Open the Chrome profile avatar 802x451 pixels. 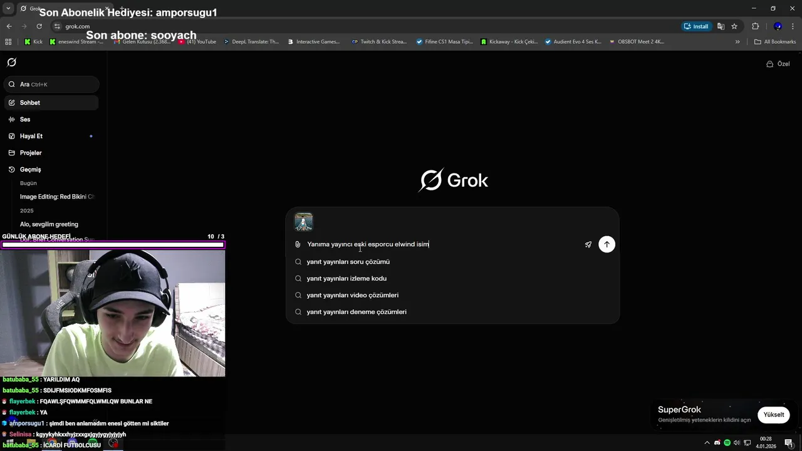778,26
